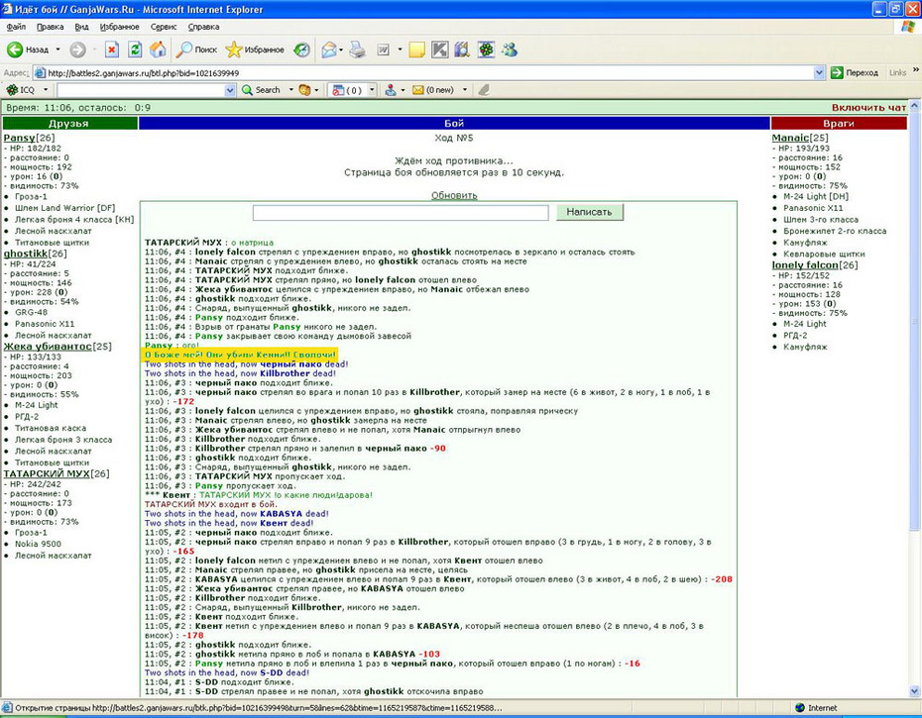
Task: Click the ICQ flower toolbar icon
Action: pyautogui.click(x=486, y=50)
